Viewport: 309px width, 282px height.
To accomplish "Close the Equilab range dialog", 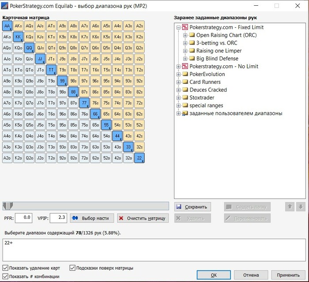I will tap(298, 6).
